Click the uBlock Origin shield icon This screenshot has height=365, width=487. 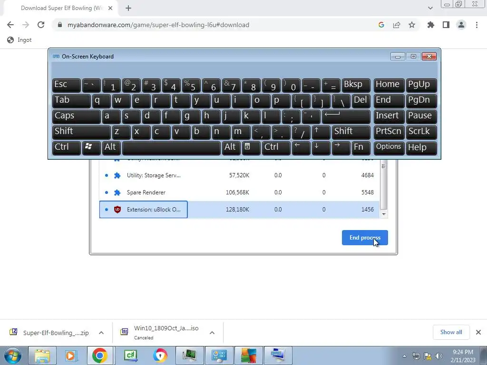[117, 210]
